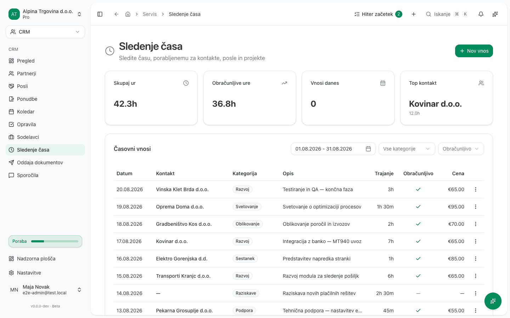Click the date range 01.08.2026 - 31.08.2026 field
The image size is (510, 318).
tap(333, 149)
